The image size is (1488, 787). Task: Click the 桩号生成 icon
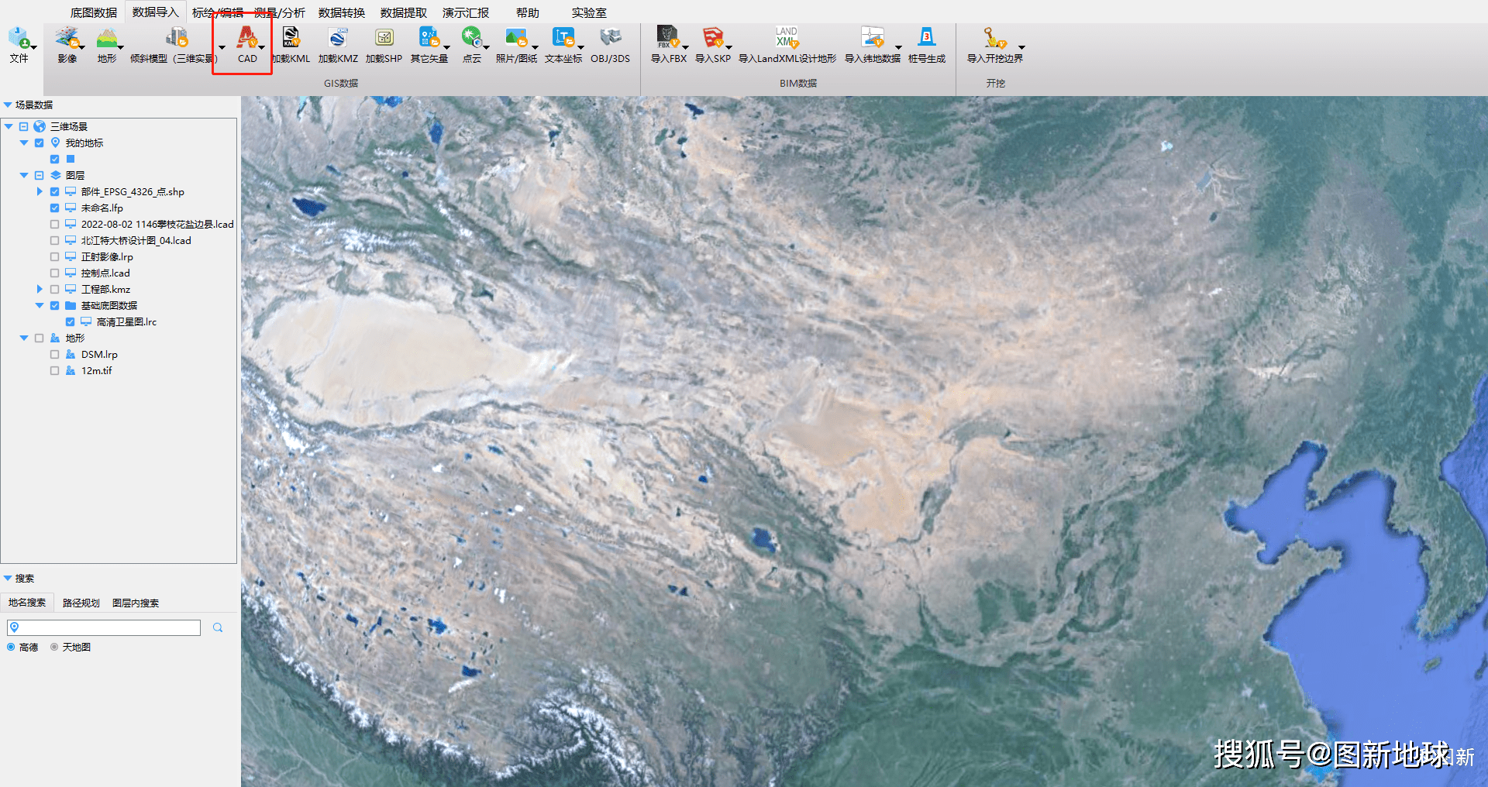click(926, 38)
